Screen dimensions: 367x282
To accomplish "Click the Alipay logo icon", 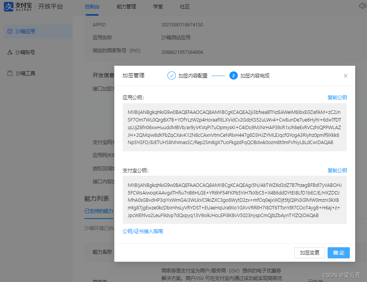I will [9, 6].
